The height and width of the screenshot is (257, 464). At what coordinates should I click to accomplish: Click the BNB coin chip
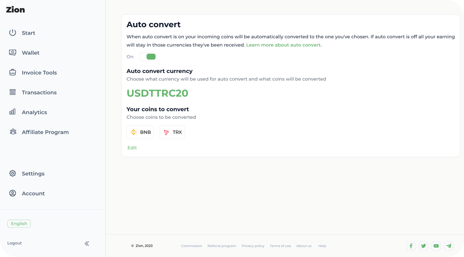[x=140, y=132]
